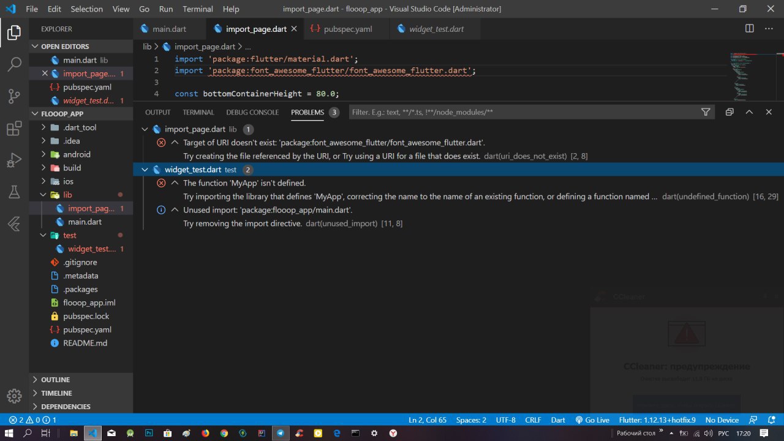Expand the build folder
This screenshot has width=784, height=441.
tap(43, 168)
